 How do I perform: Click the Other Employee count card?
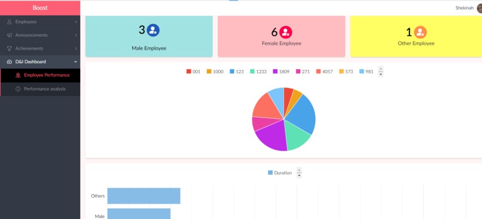pos(416,36)
